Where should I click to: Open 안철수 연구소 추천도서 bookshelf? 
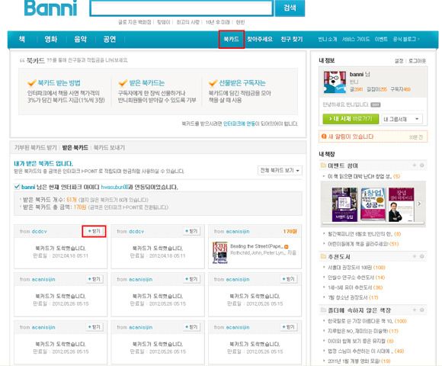pyautogui.click(x=356, y=278)
